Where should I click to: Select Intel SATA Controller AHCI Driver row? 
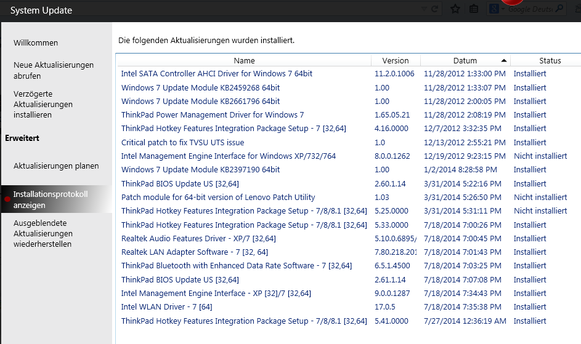pyautogui.click(x=349, y=74)
